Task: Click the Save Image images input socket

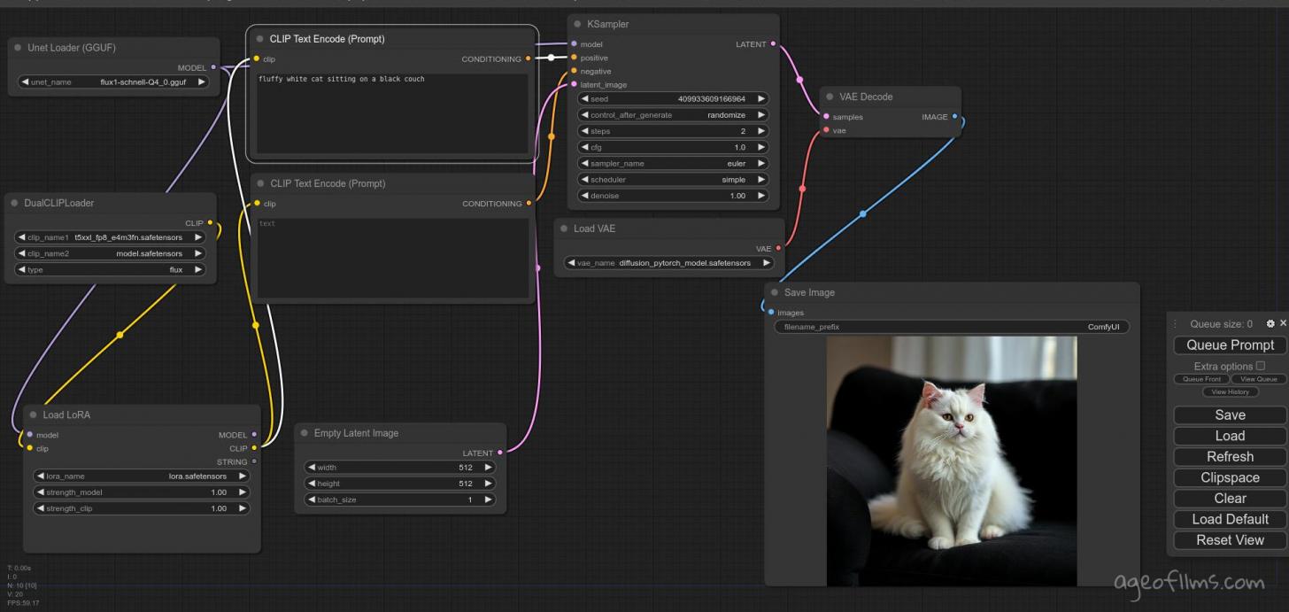Action: coord(771,312)
